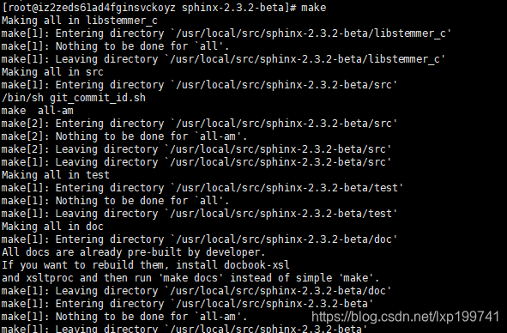Click the '/bin/sh git_commit_id.sh' line
Image resolution: width=507 pixels, height=333 pixels.
coord(74,98)
